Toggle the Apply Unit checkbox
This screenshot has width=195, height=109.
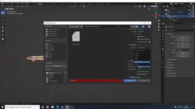[138, 37]
